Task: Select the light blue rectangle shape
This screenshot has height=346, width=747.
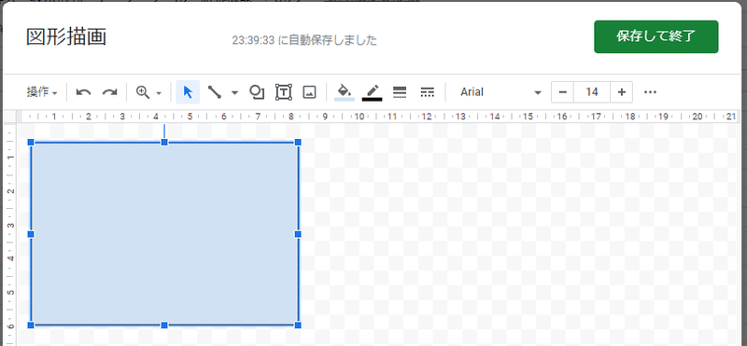Action: [x=164, y=233]
